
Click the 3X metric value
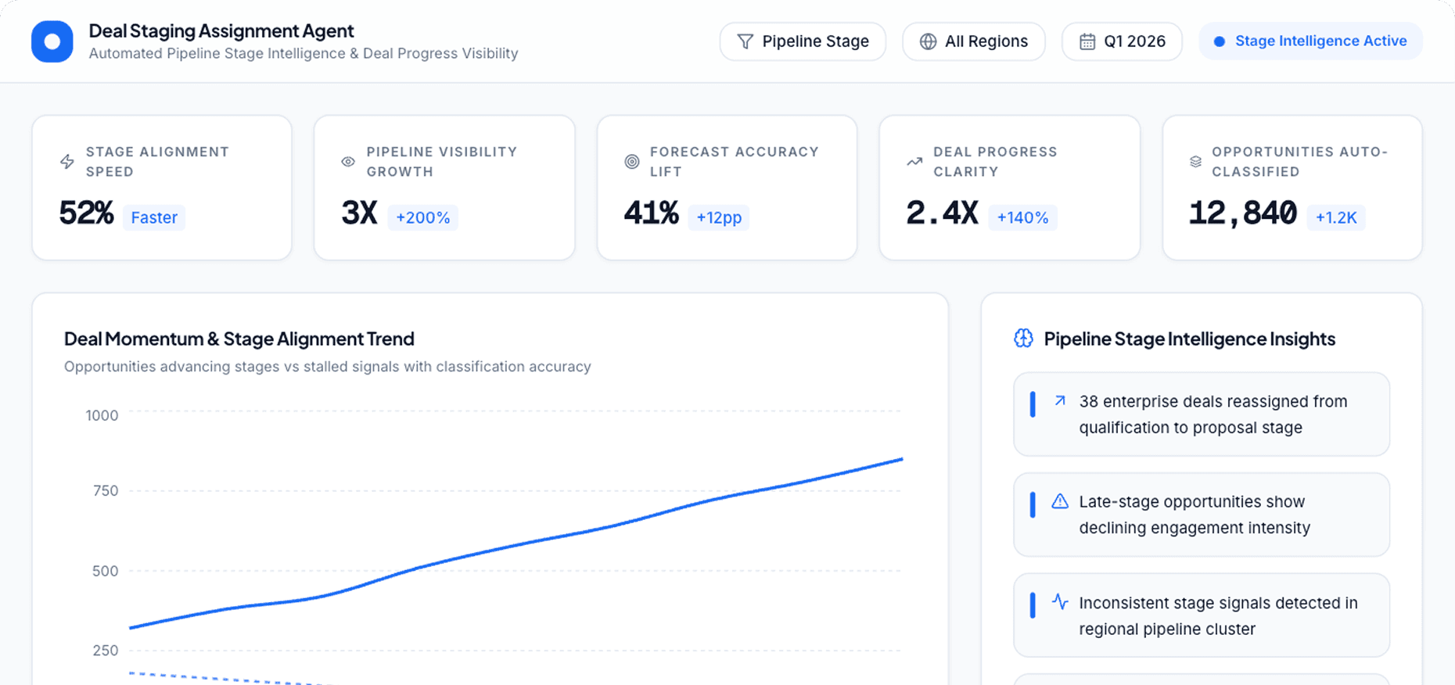(359, 213)
